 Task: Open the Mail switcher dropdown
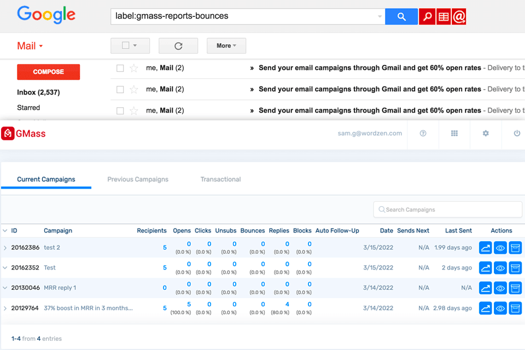[30, 46]
